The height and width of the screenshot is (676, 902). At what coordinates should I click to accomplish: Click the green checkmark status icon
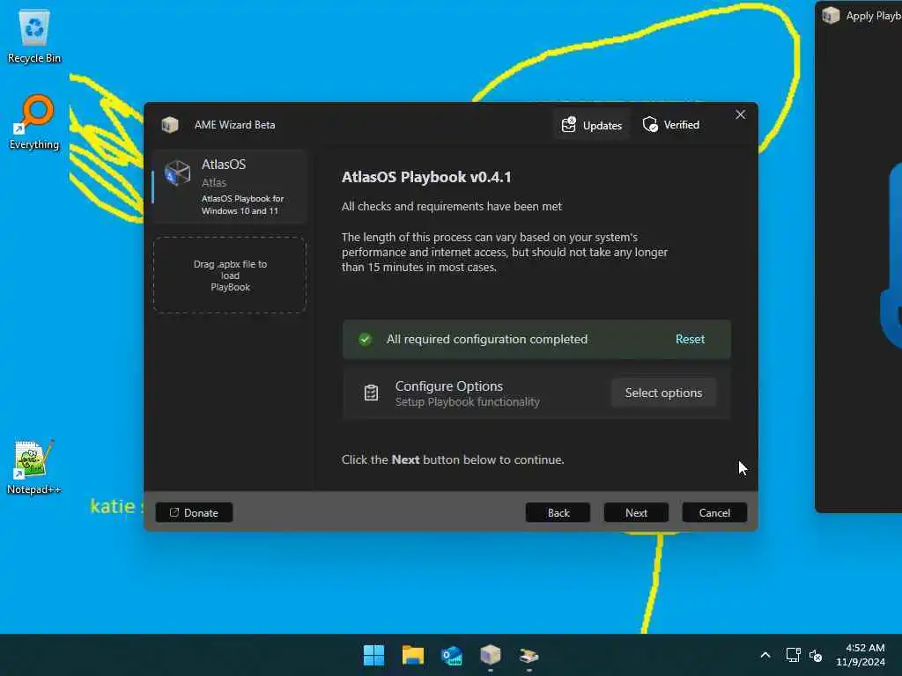(x=365, y=339)
